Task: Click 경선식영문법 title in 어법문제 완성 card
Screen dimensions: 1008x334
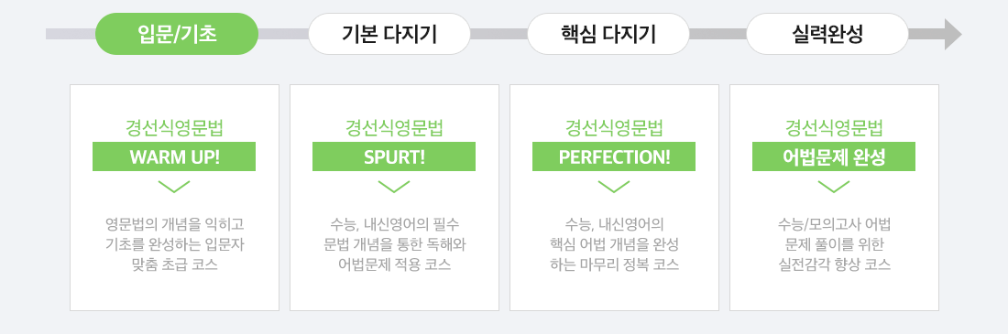Action: pos(834,128)
